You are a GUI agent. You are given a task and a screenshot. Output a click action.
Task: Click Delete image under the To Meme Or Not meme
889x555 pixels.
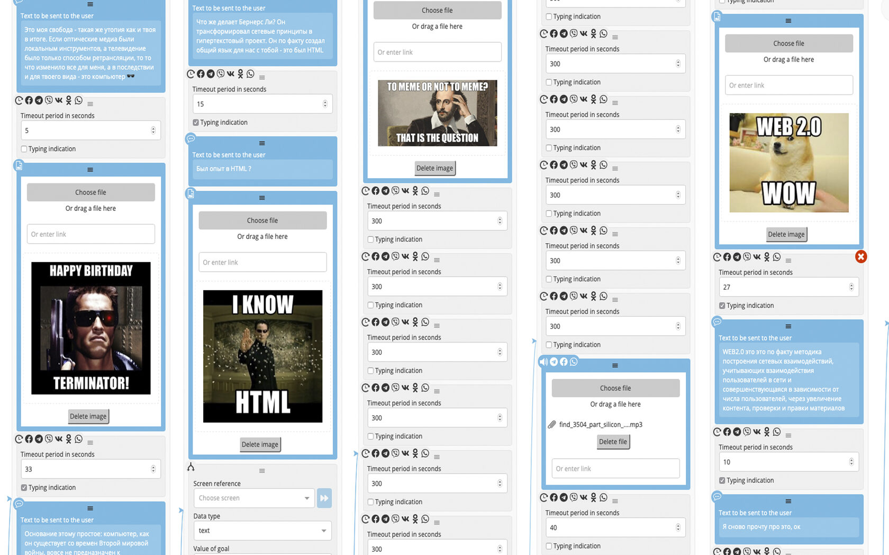[x=435, y=168]
